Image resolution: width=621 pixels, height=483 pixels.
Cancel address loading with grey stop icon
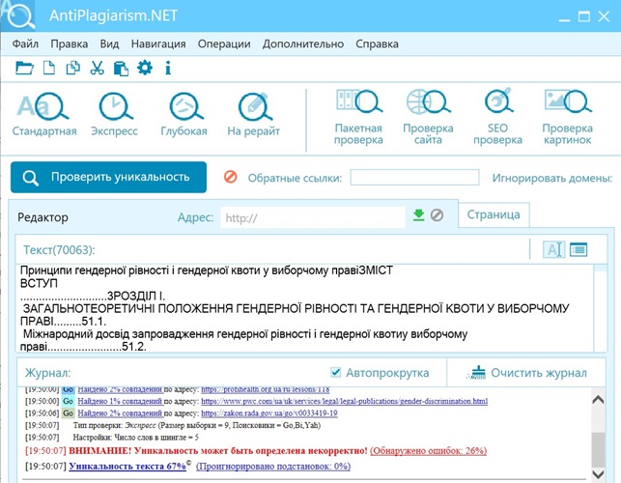[437, 215]
